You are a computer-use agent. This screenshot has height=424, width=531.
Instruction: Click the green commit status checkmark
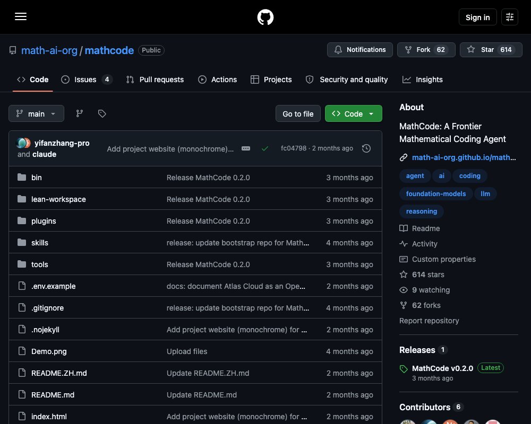click(265, 148)
